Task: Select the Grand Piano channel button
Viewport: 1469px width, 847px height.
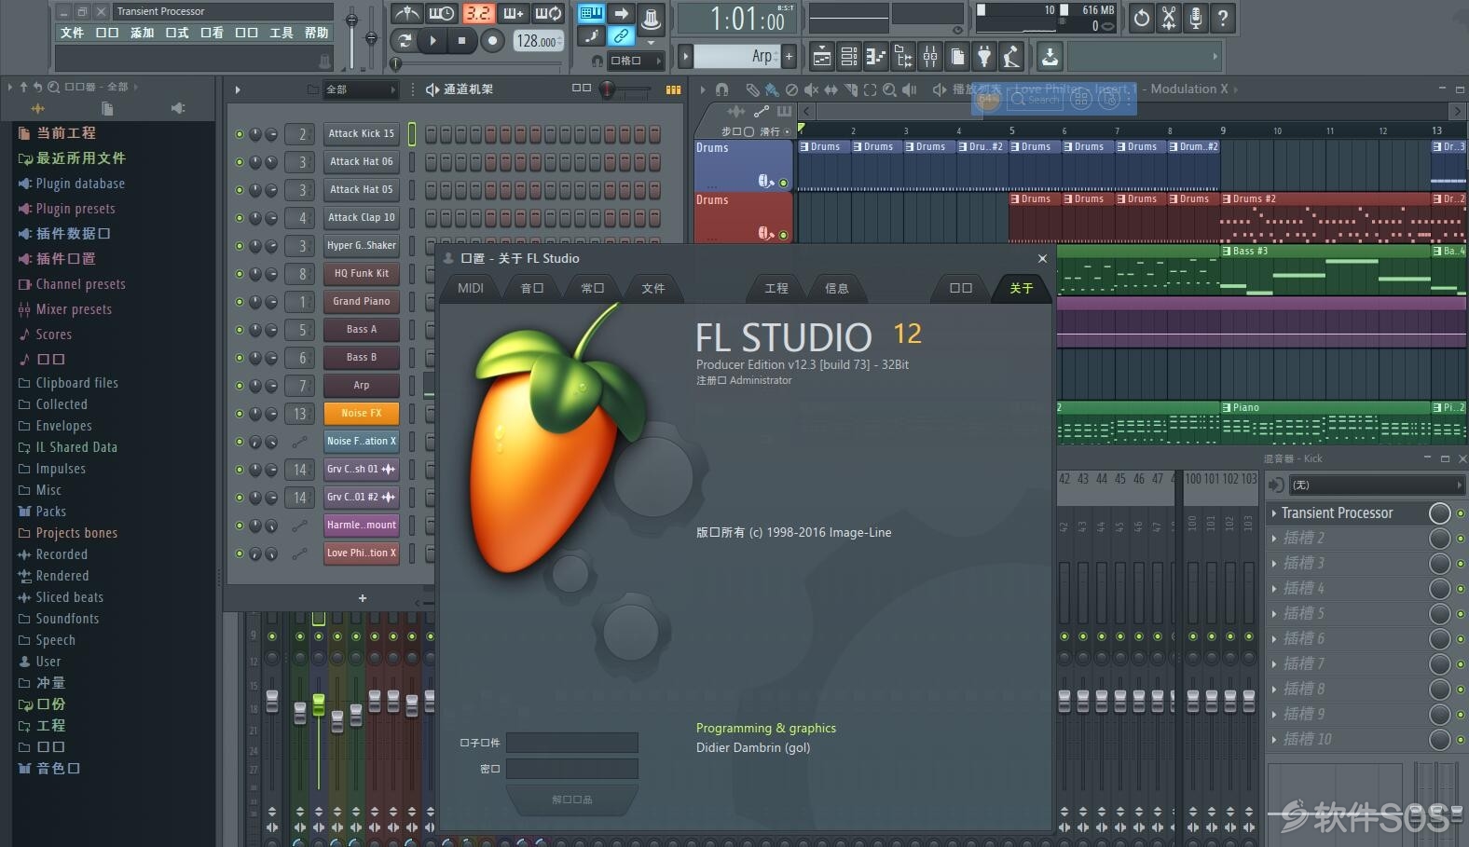Action: pos(361,301)
